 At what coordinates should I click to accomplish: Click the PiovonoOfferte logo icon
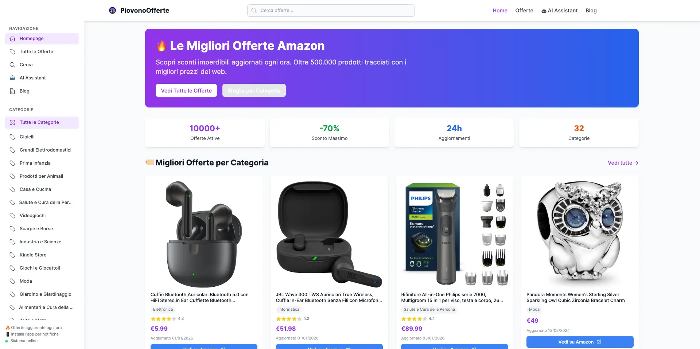point(112,11)
